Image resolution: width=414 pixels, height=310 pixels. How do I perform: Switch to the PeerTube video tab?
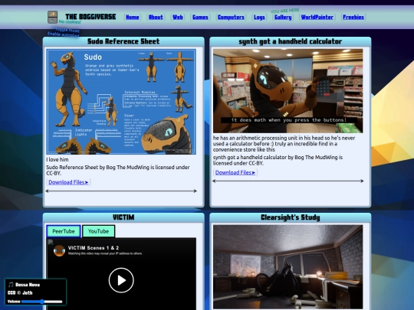click(64, 231)
